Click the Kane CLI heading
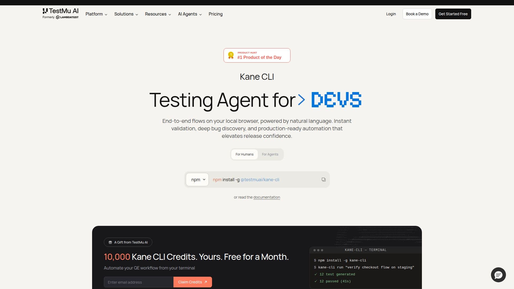 [x=257, y=77]
